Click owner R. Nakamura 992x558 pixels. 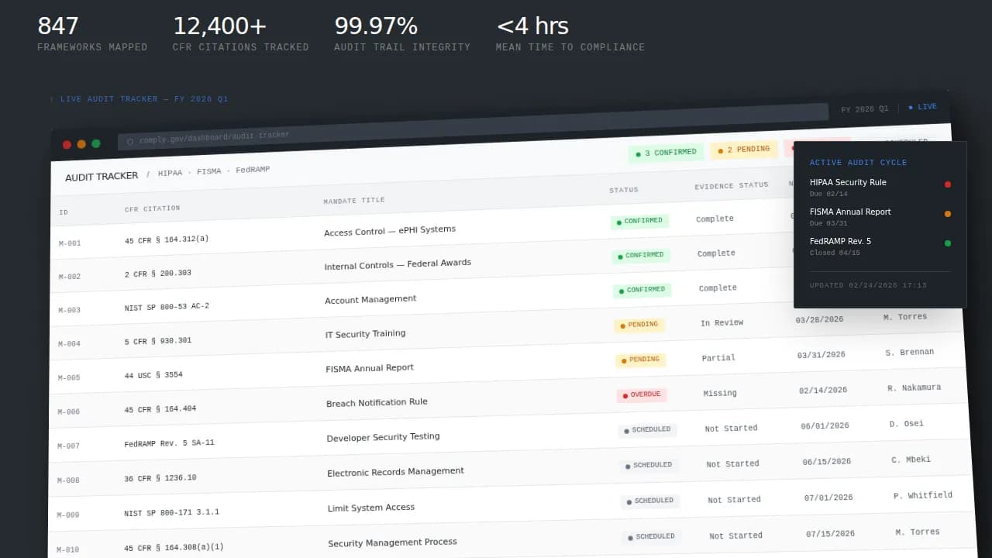pos(914,388)
